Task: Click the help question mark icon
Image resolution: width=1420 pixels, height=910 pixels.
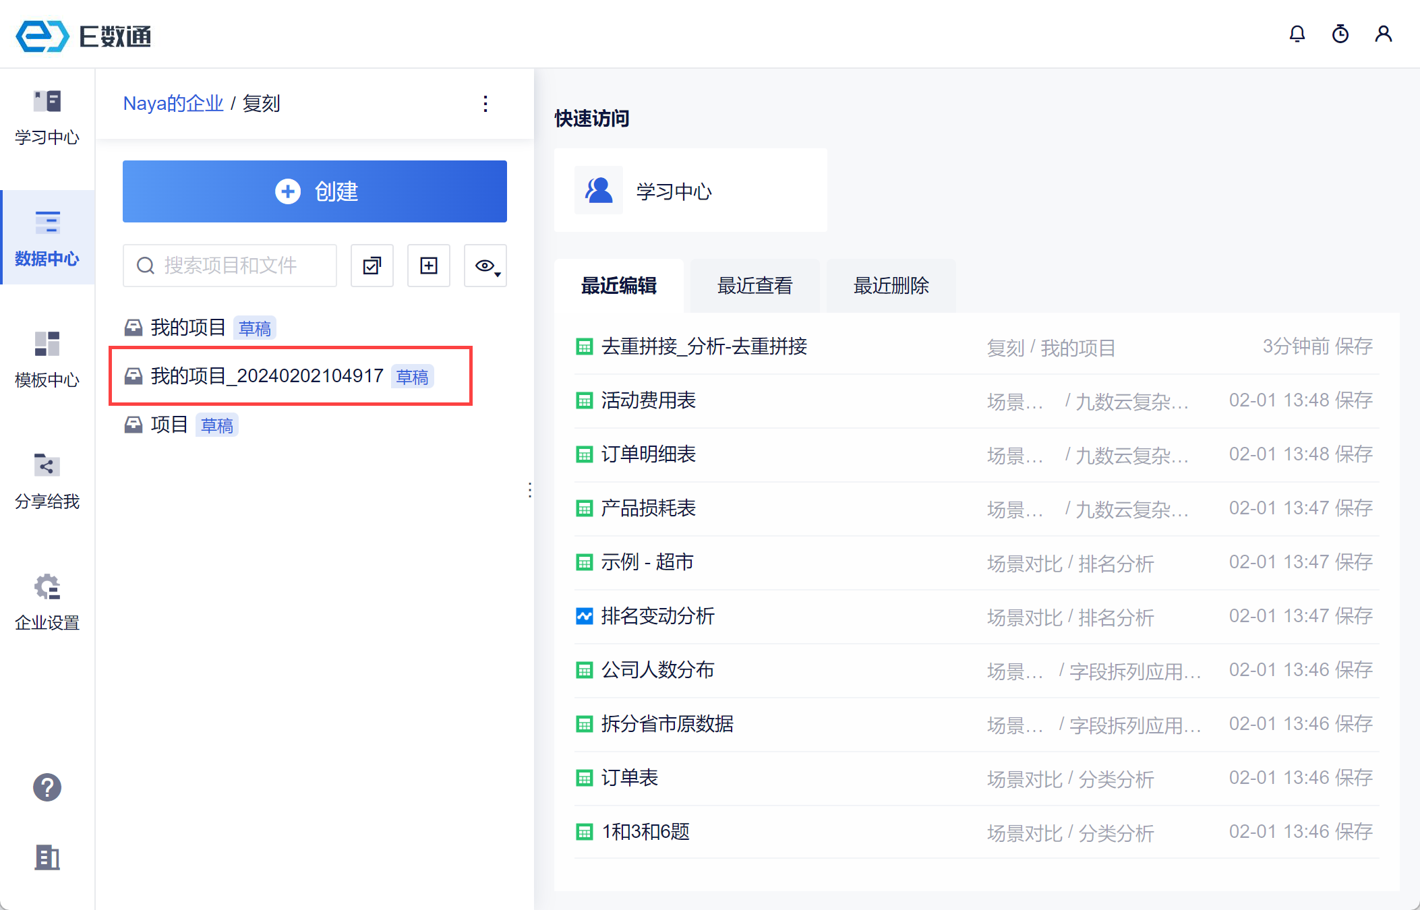Action: coord(47,787)
